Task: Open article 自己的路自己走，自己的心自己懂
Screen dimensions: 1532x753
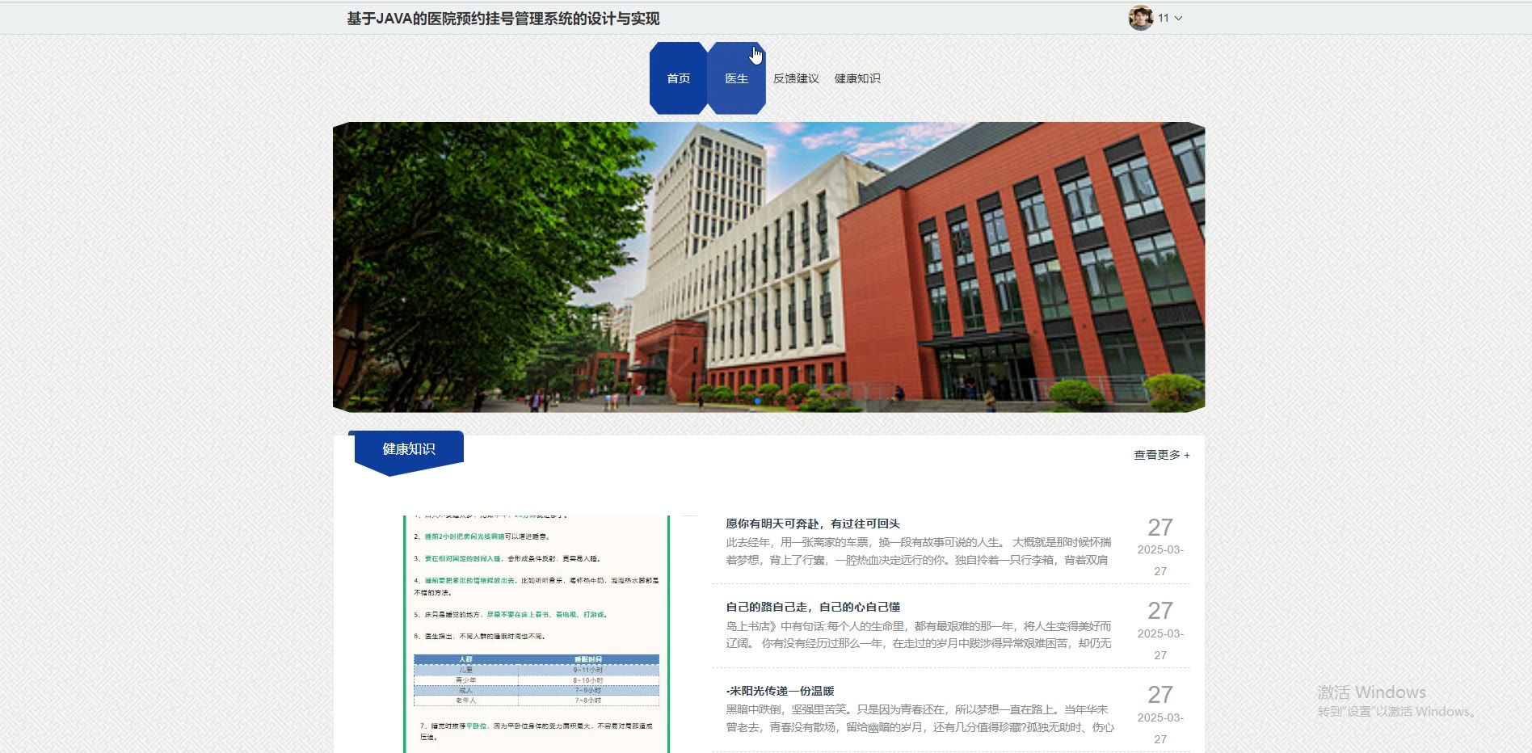Action: (x=813, y=607)
